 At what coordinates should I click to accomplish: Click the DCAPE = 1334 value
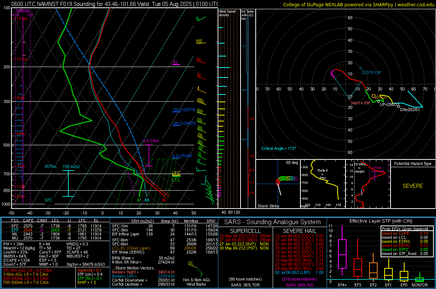16,260
